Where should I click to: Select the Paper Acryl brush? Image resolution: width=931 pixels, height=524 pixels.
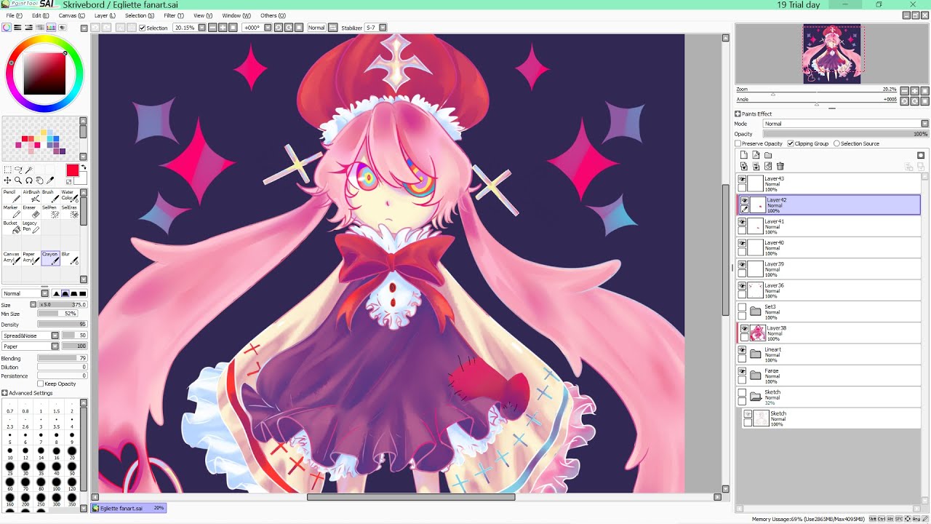pyautogui.click(x=31, y=258)
